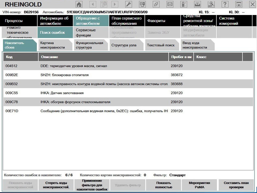Viewport: 257px width, 193px height.
Task: Click the forward arrow icon
Action: pyautogui.click(x=115, y=4)
